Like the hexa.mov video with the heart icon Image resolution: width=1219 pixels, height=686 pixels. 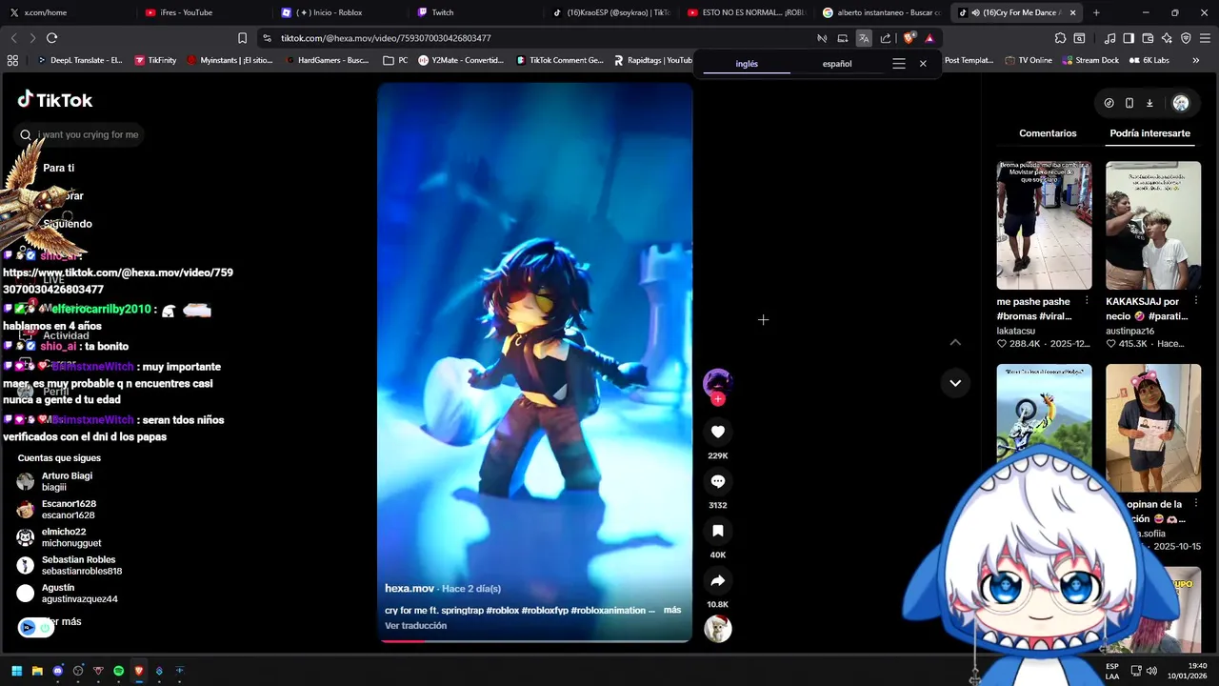click(718, 432)
